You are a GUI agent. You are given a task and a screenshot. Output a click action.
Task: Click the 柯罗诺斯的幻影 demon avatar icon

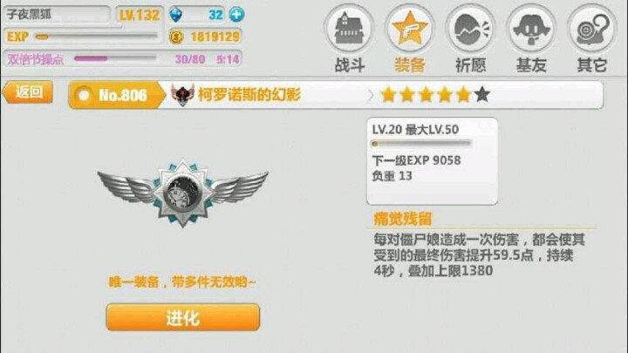[x=182, y=95]
